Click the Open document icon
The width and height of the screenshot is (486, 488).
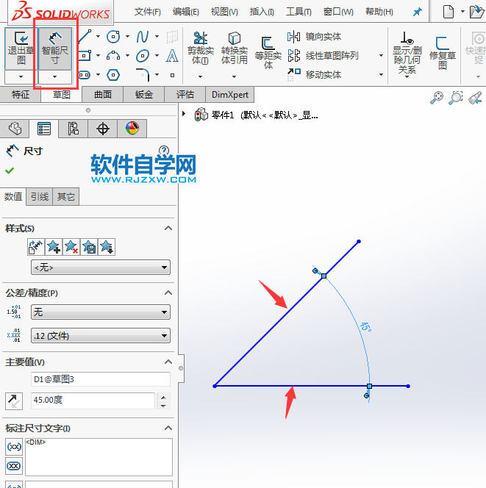pos(476,12)
